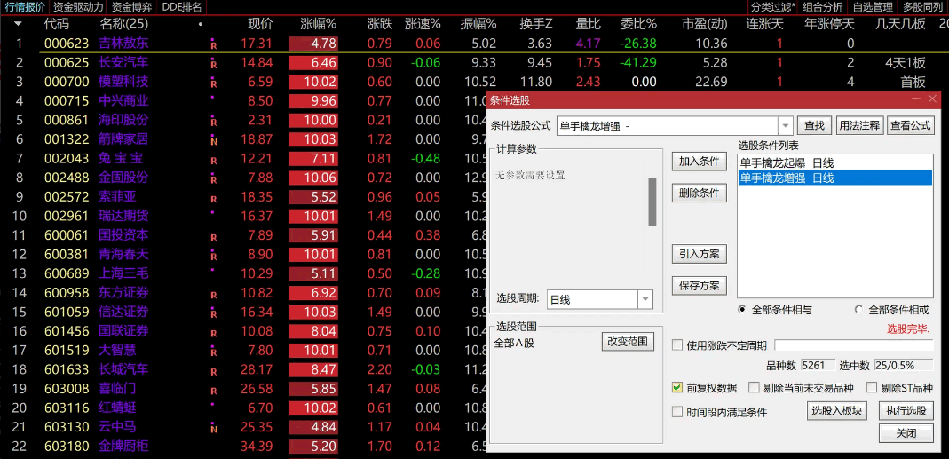
Task: Close the 条件选股 dialog with X
Action: pyautogui.click(x=932, y=99)
